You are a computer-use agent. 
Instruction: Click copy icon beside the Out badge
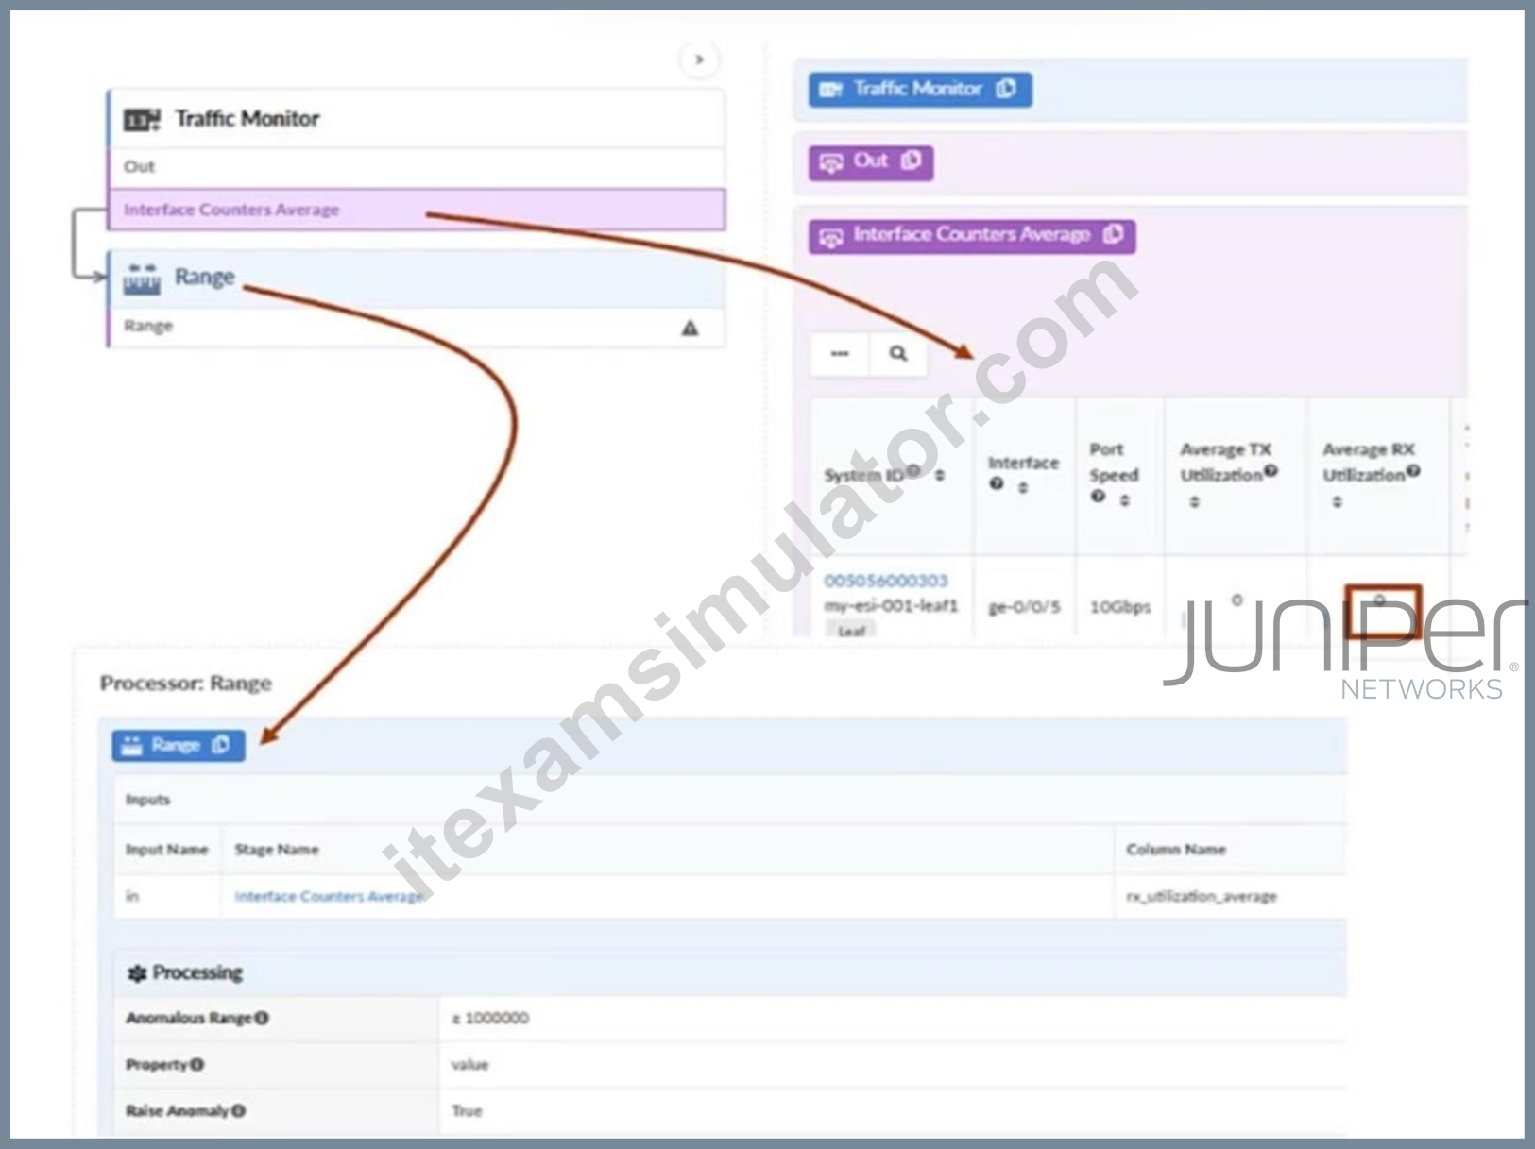point(912,161)
